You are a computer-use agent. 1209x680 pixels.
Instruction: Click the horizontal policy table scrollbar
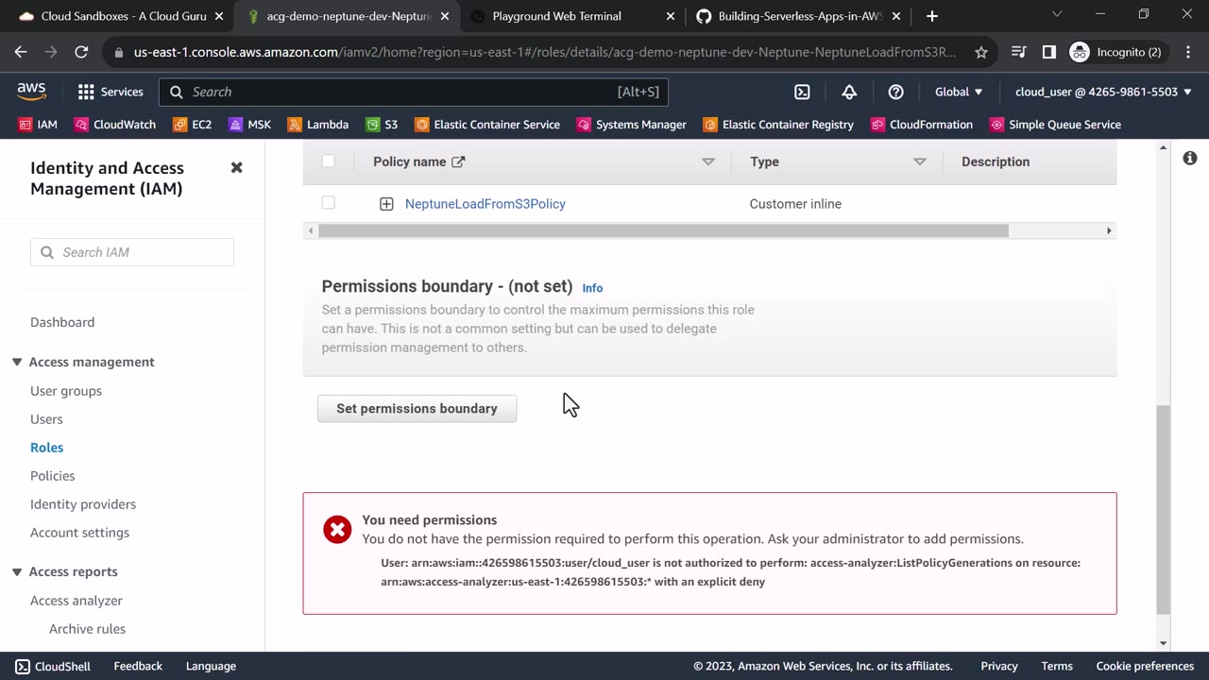663,230
